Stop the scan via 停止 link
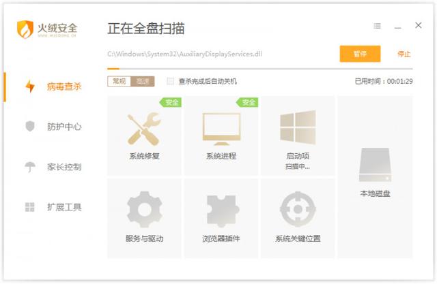437x284 pixels. coord(404,54)
